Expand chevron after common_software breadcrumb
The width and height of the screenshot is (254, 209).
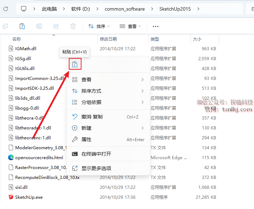[x=152, y=9]
